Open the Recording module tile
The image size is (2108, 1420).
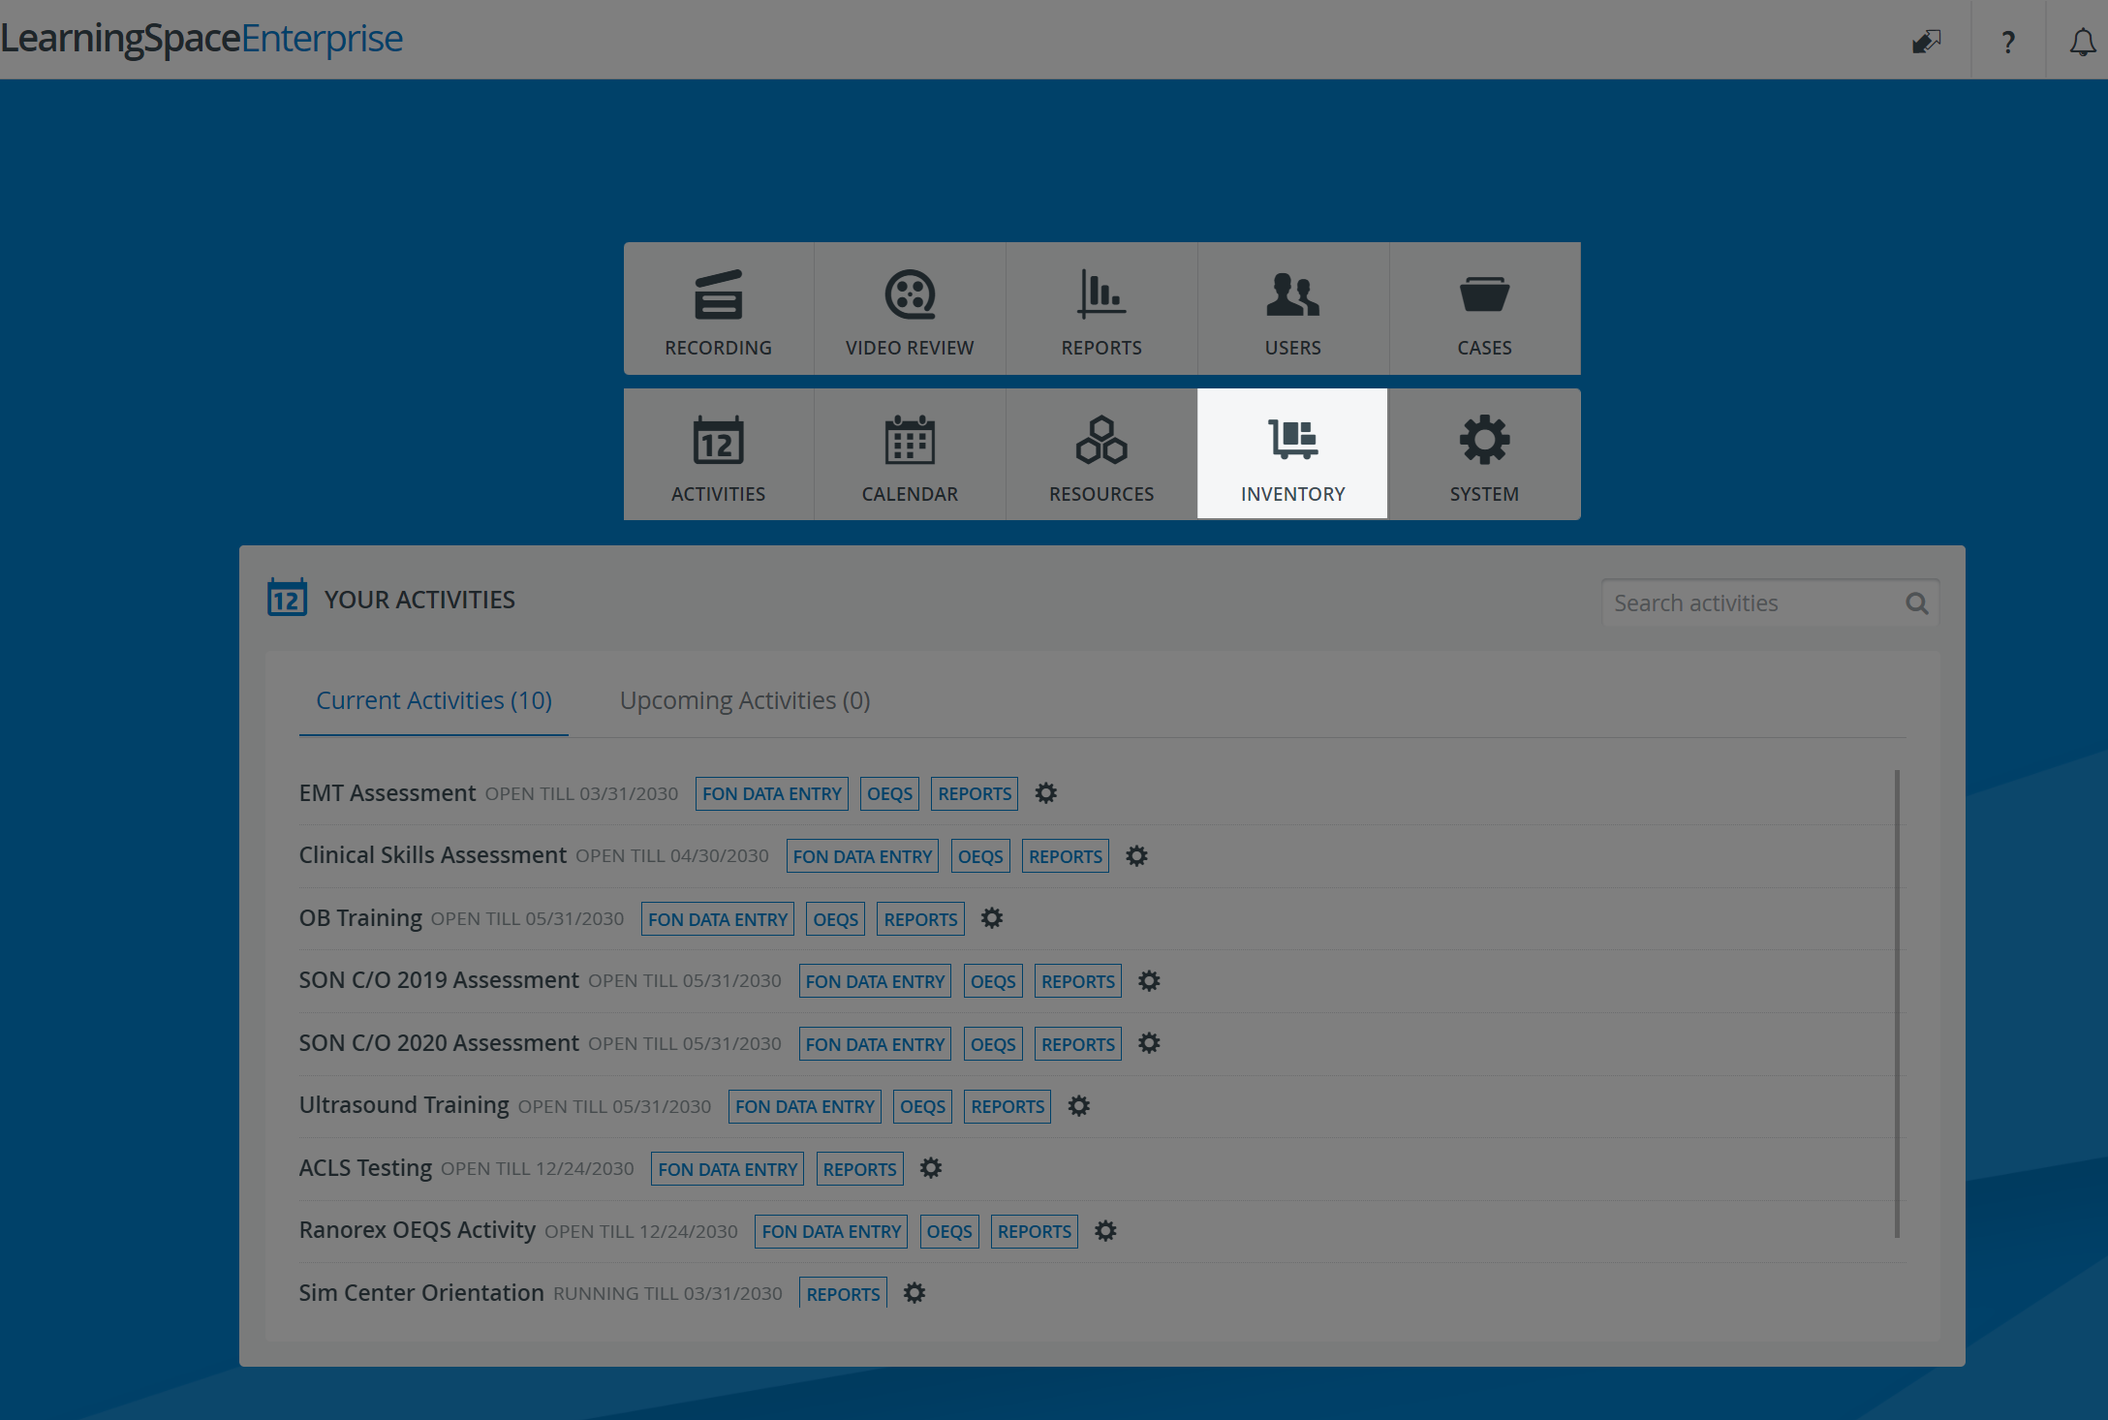(718, 308)
